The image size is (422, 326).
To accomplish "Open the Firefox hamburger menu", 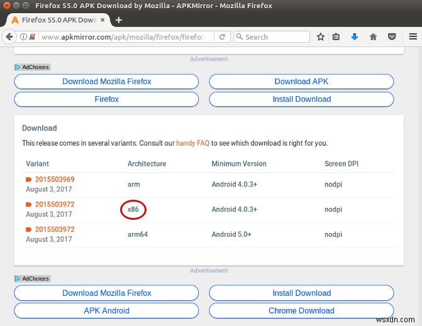I will [413, 36].
